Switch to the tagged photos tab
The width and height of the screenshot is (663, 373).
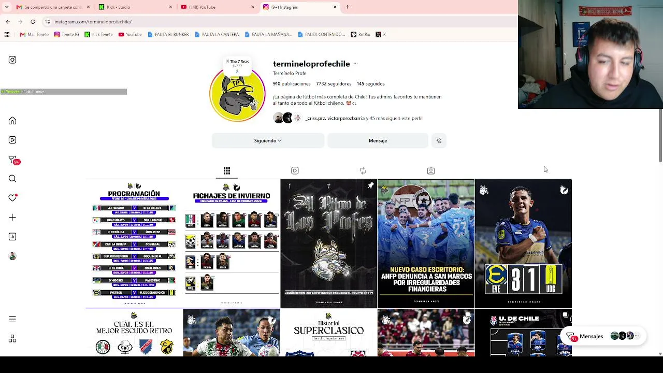tap(430, 170)
